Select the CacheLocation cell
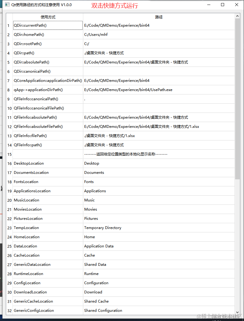The height and width of the screenshot is (321, 244). click(48, 255)
